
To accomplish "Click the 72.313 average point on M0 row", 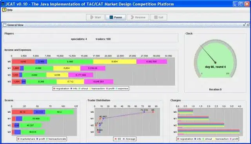I will point(144,112).
